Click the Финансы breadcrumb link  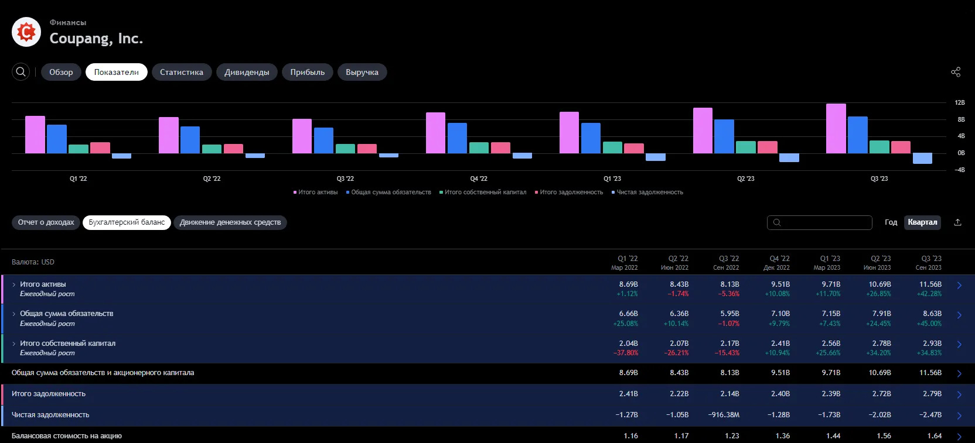click(x=68, y=22)
